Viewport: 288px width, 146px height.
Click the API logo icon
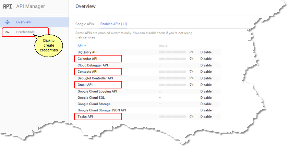click(8, 7)
